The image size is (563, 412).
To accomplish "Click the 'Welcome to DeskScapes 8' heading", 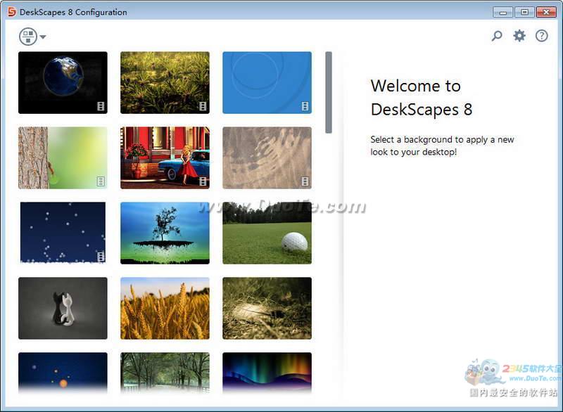I will 422,98.
